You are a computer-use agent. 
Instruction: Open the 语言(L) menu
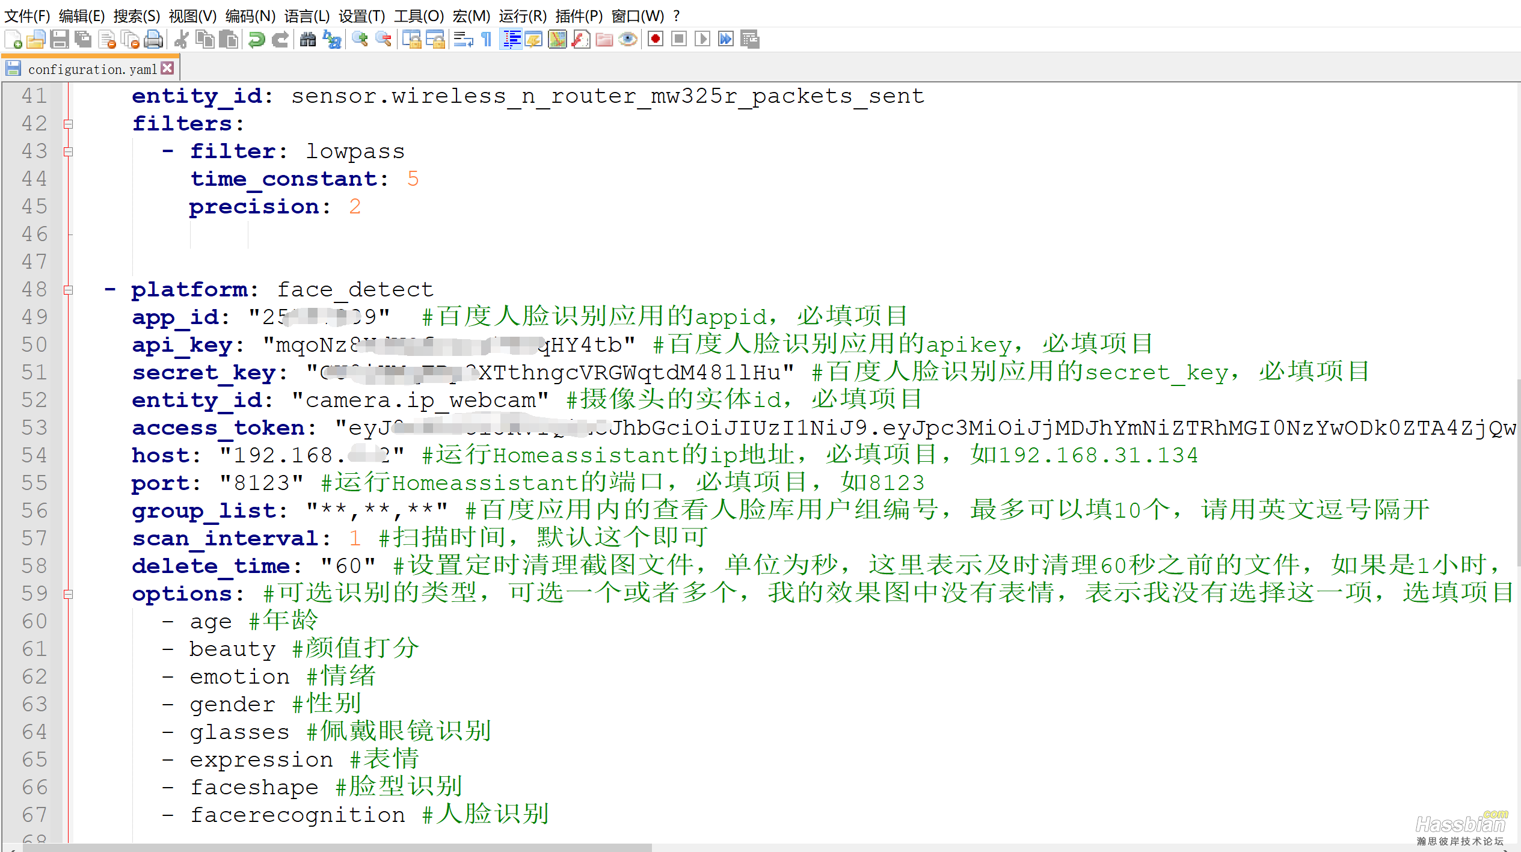click(x=307, y=16)
